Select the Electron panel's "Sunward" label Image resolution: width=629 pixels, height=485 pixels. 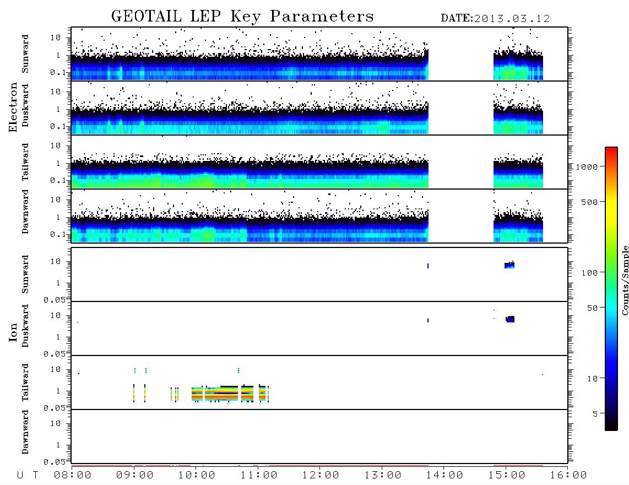point(25,54)
